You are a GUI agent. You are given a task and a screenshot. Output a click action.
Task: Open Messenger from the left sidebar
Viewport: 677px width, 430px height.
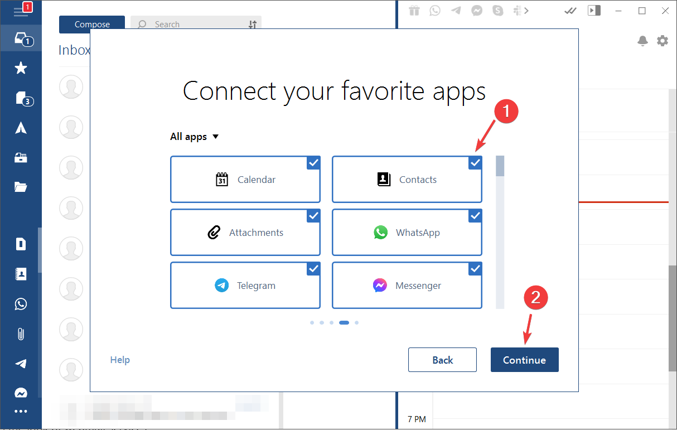pos(21,392)
